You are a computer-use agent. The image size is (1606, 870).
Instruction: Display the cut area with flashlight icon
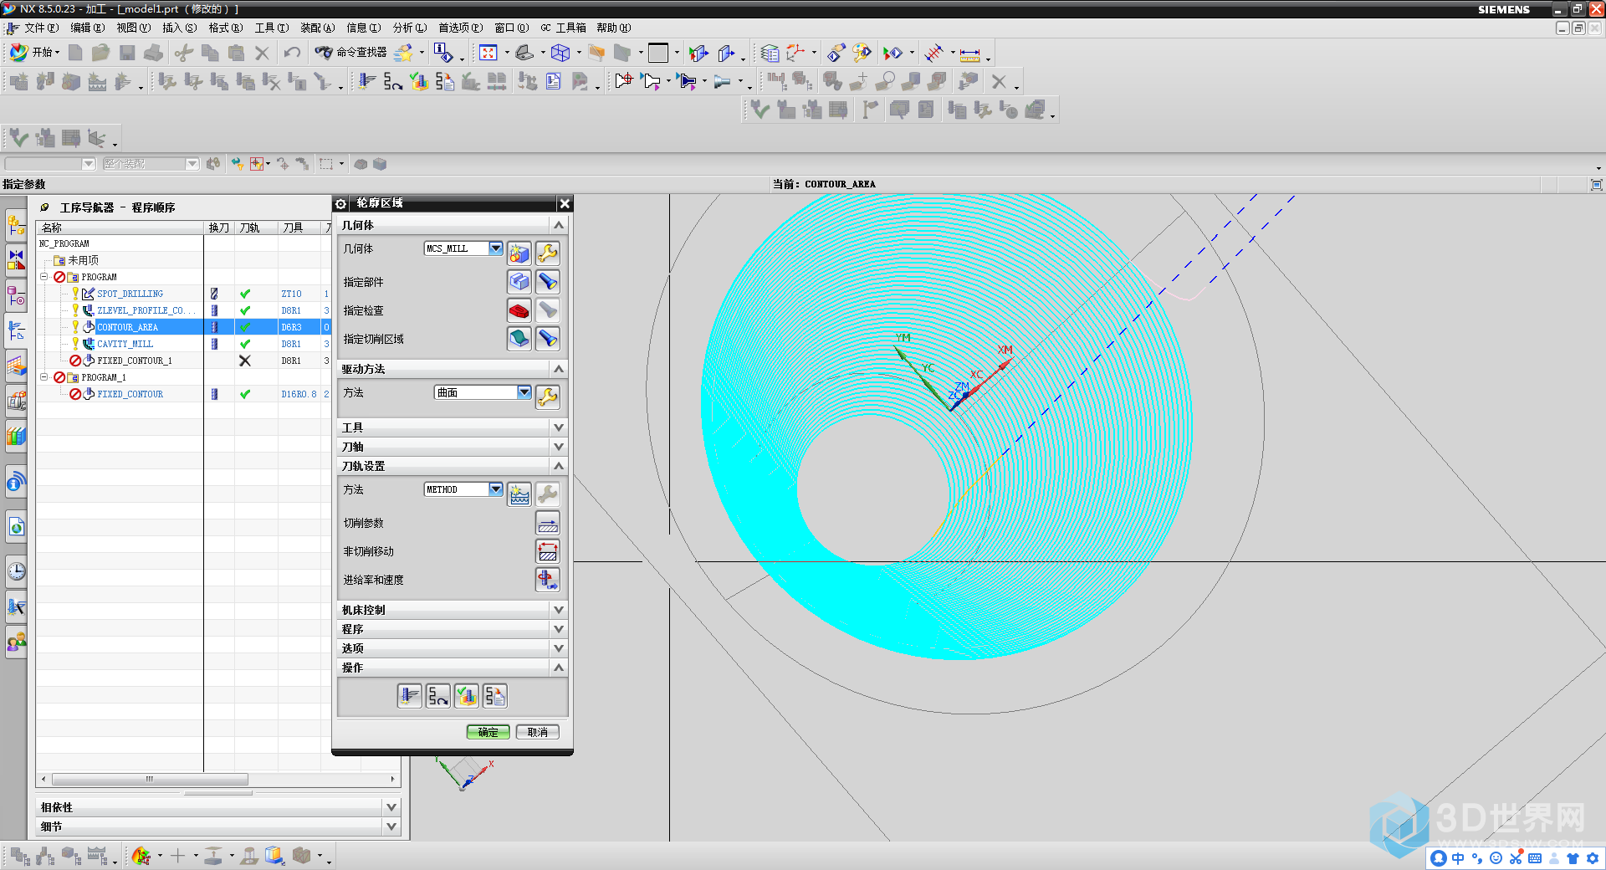[x=548, y=339]
